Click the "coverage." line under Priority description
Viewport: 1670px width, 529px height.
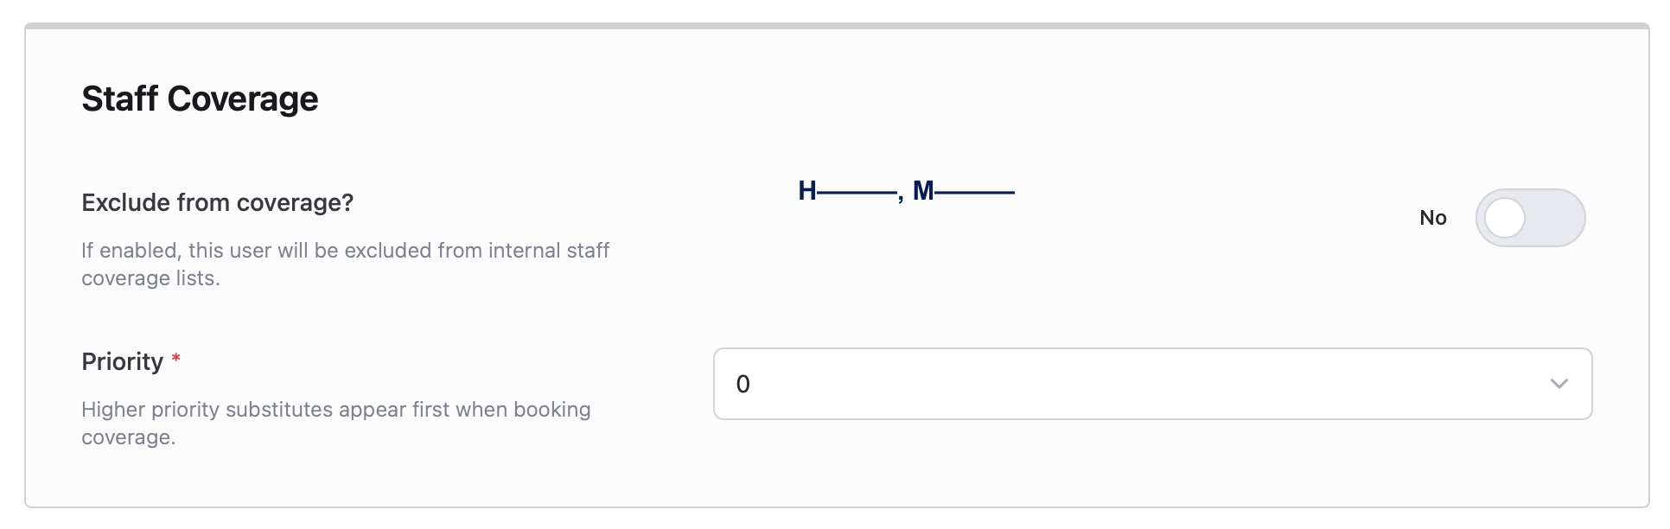click(128, 437)
